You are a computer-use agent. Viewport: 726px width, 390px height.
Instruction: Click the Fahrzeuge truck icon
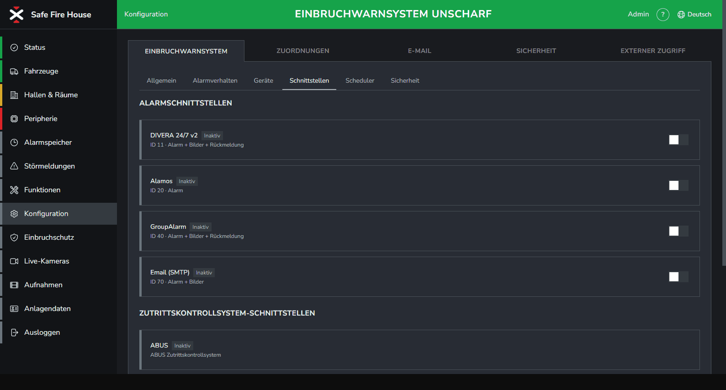14,71
